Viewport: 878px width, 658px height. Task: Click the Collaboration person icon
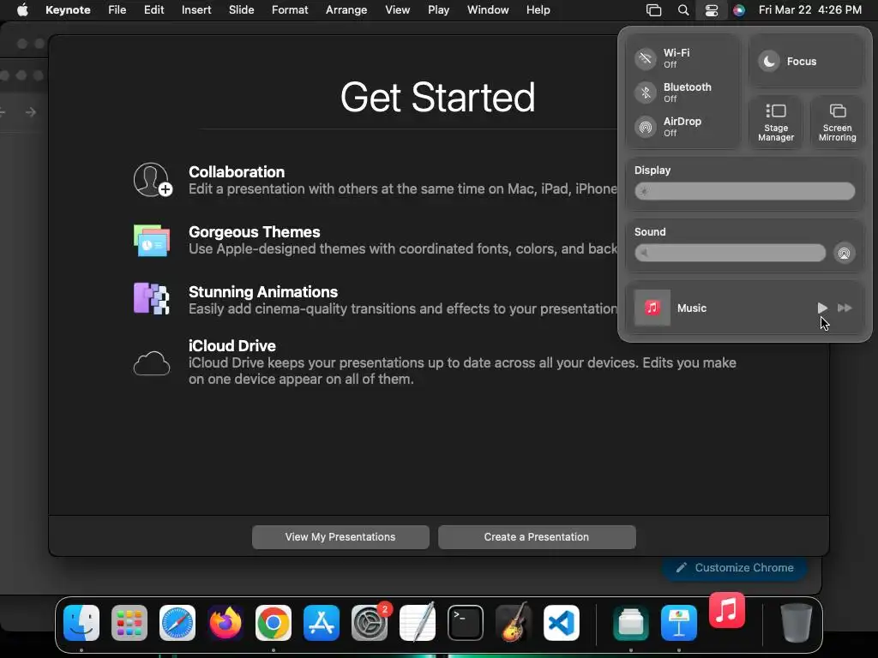click(153, 180)
